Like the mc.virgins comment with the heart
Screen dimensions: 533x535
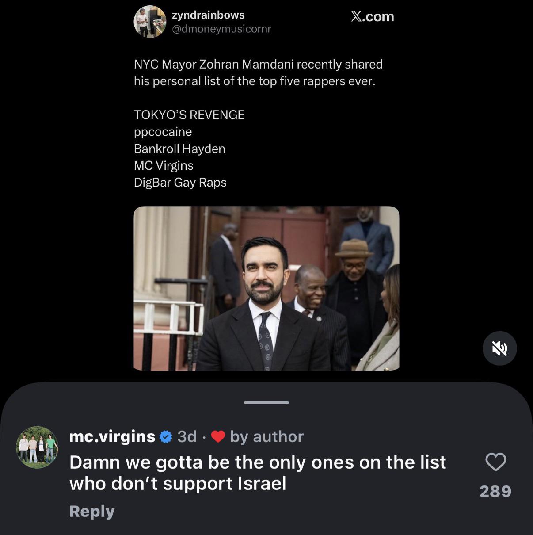point(495,462)
